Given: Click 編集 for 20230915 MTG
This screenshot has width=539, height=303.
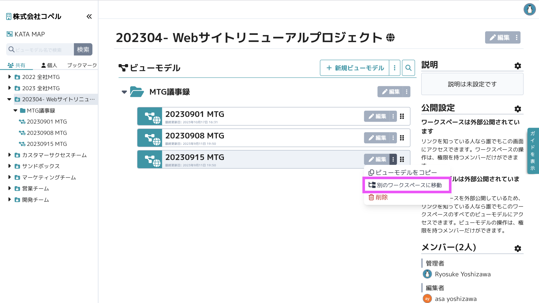Looking at the screenshot, I should (x=377, y=159).
